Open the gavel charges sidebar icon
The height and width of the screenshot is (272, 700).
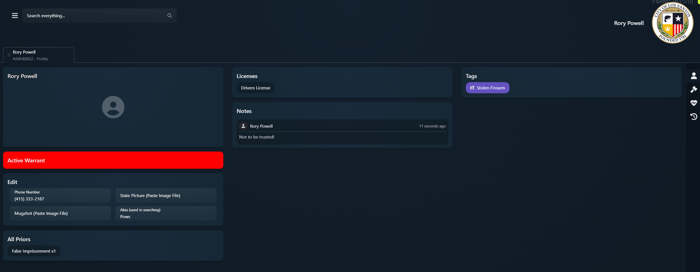[x=694, y=89]
